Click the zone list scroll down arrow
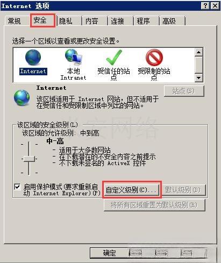This screenshot has width=221, height=263. pos(198,78)
